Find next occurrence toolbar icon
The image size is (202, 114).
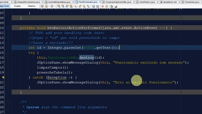coord(67,6)
